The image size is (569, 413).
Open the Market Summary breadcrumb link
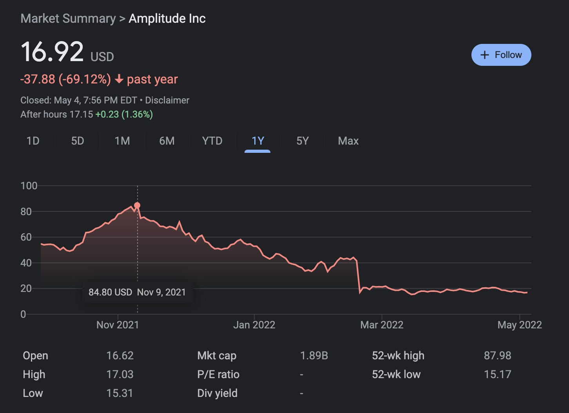[x=68, y=18]
